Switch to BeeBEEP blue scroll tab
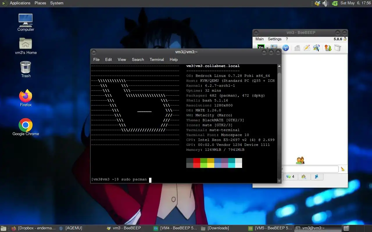Image resolution: width=372 pixels, height=232 pixels. 317,177
